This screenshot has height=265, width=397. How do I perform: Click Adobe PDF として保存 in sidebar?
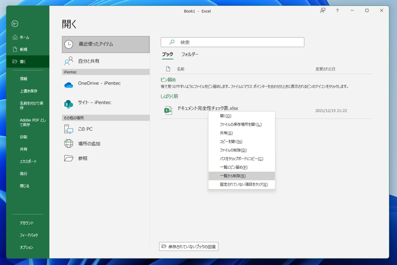pyautogui.click(x=33, y=122)
